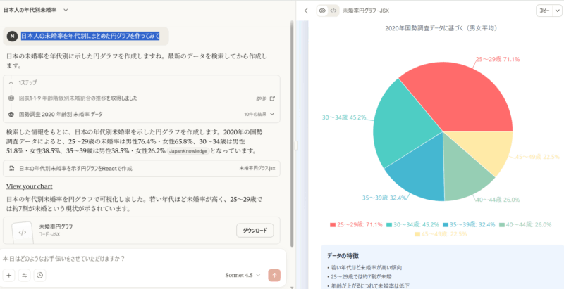This screenshot has width=564, height=289.
Task: Switch to preview view with eye icon
Action: [322, 11]
